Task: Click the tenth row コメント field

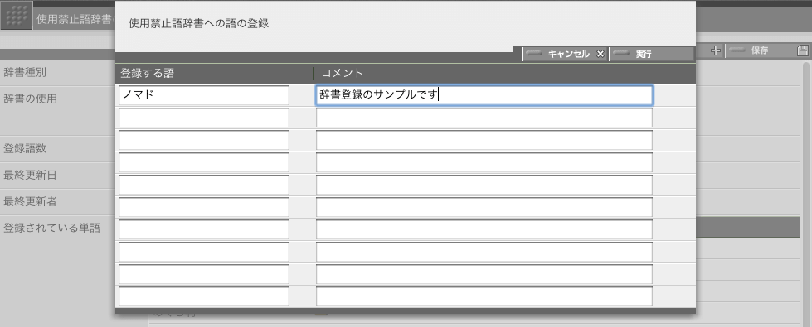Action: point(484,296)
